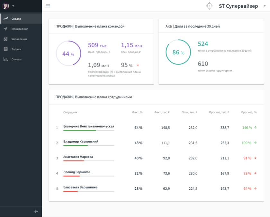Click the ST logo icon in header
This screenshot has height=217, width=270.
pos(210,6)
